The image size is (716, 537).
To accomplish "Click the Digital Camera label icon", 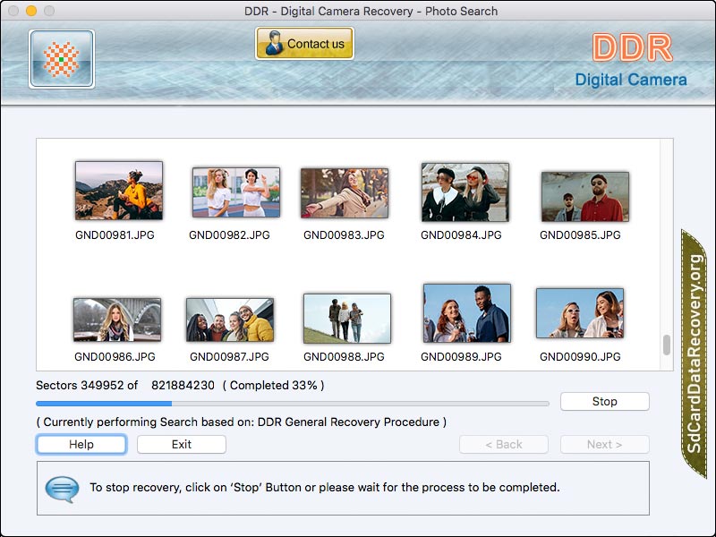I will [x=630, y=80].
